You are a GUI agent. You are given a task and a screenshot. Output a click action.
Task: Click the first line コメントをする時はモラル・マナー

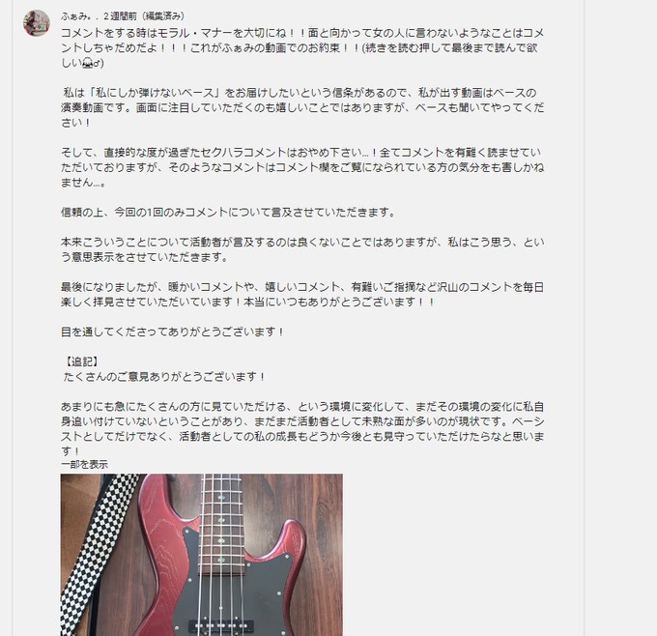pos(302,33)
